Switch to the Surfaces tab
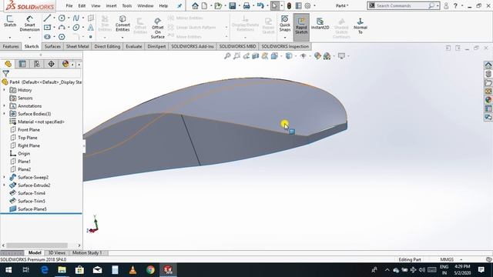 (52, 46)
